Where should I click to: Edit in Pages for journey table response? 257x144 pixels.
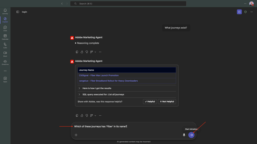coord(91,116)
